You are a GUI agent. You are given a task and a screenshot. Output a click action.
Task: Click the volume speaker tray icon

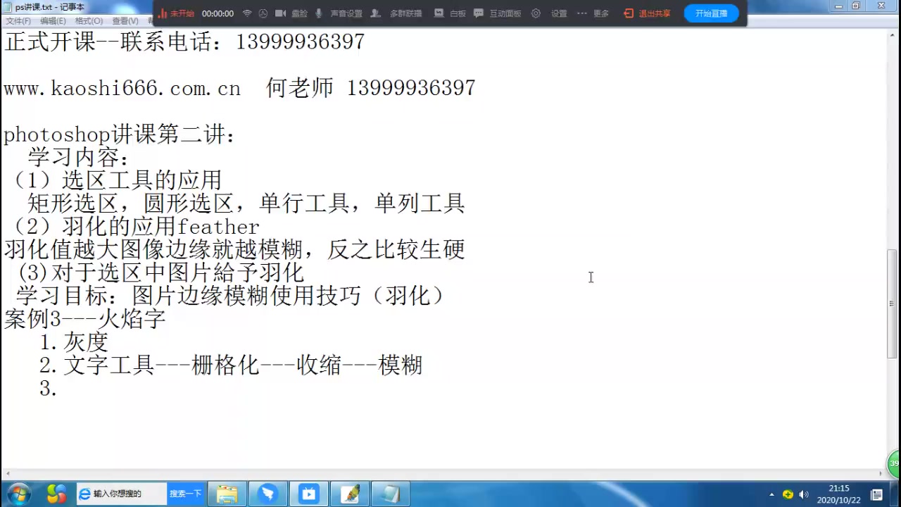(x=804, y=494)
